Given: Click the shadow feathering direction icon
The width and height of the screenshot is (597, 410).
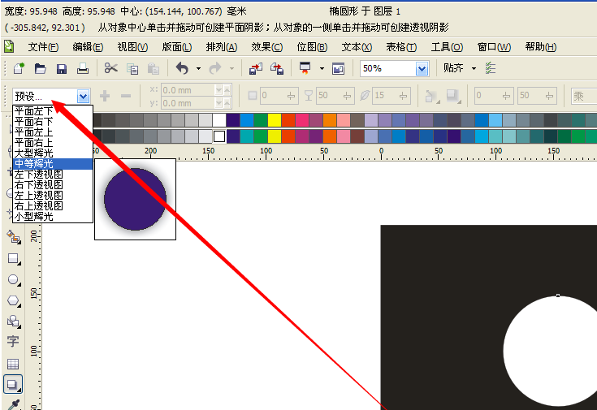Looking at the screenshot, I should [431, 97].
